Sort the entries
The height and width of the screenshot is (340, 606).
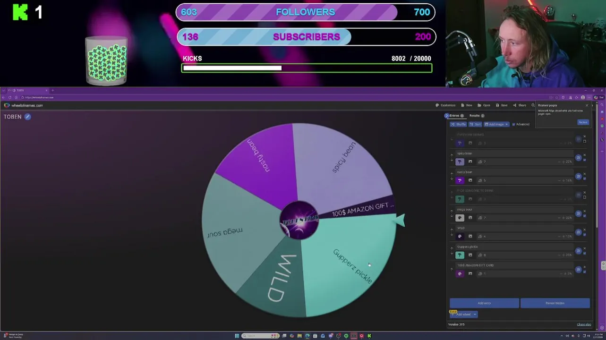pyautogui.click(x=475, y=124)
